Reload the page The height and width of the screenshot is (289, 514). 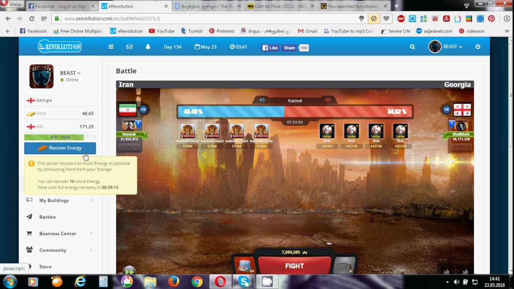click(x=32, y=18)
